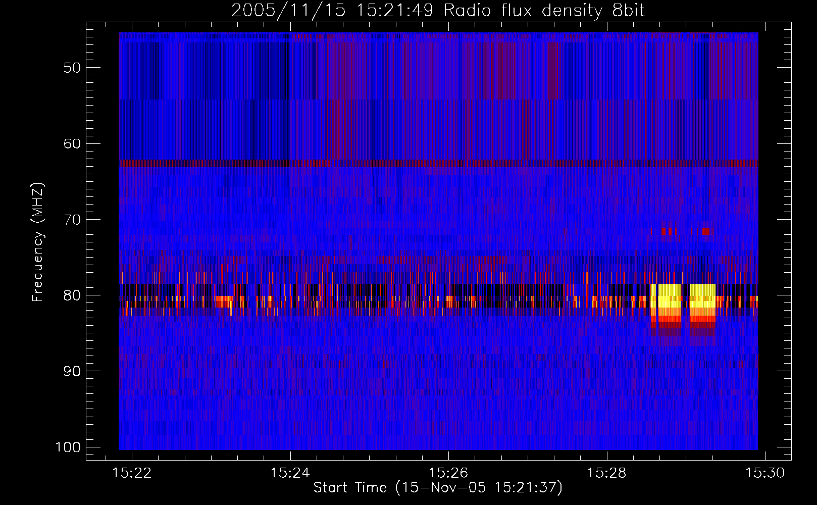Click the 15:28 time tick label
Screen dimensions: 817x505
[607, 473]
